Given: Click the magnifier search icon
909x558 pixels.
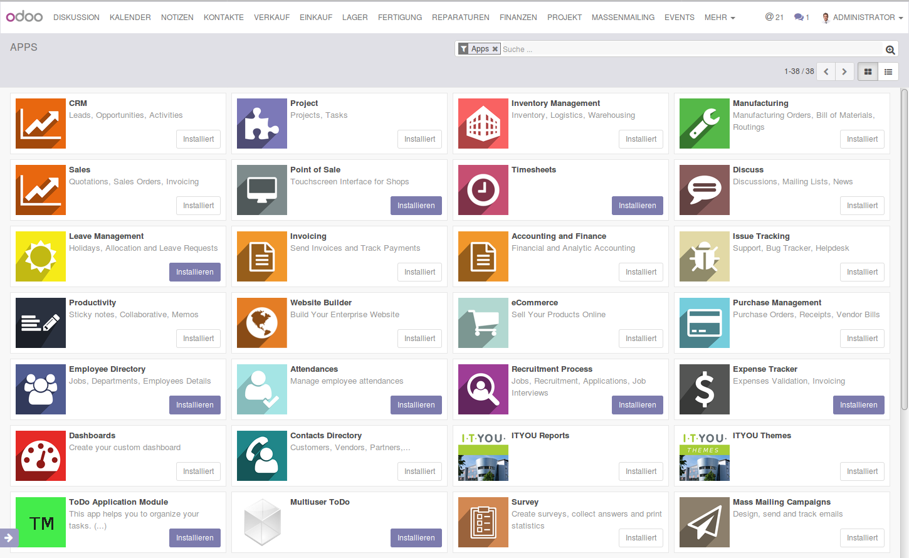Looking at the screenshot, I should coord(890,50).
